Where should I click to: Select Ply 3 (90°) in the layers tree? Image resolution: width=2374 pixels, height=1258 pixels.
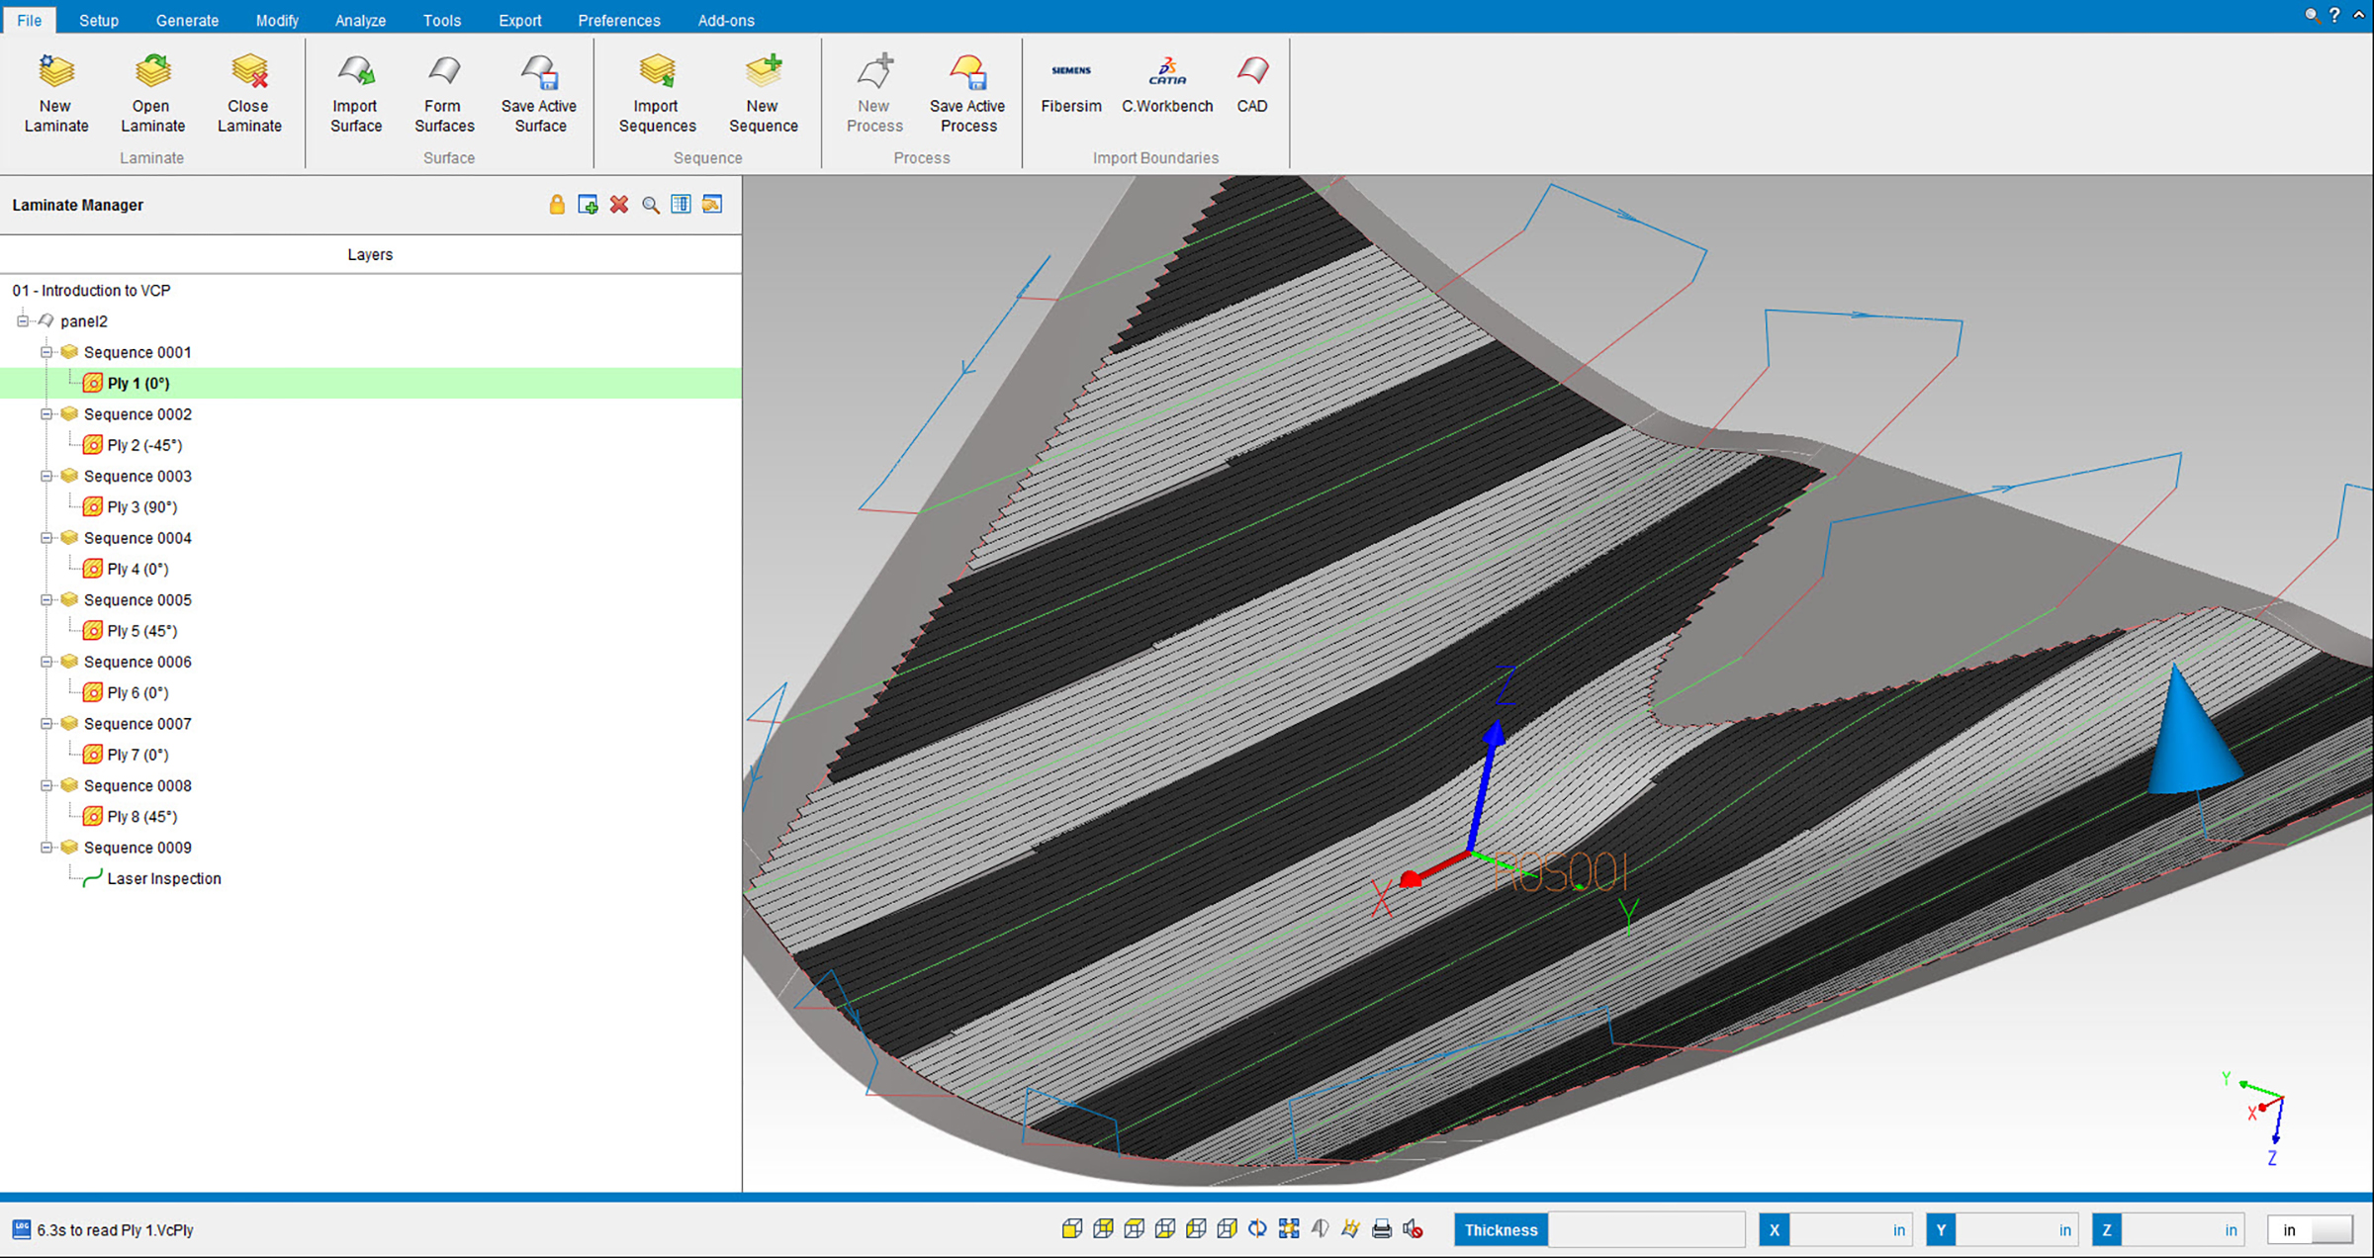click(x=141, y=506)
